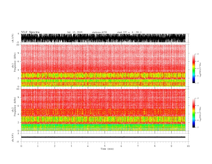
Task: Click time axis tick label "10"
Action: pos(188,146)
